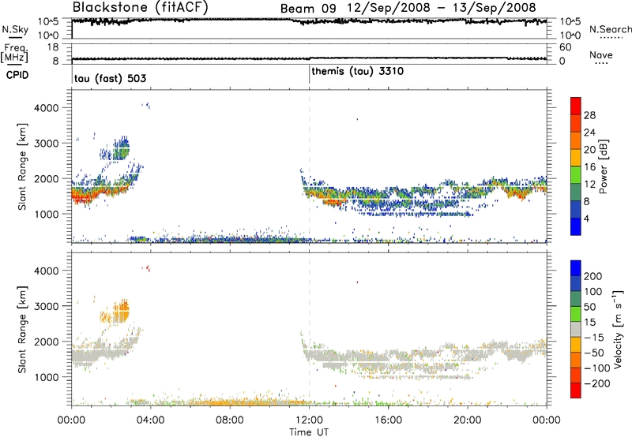Click the "themis (tau) 3310" CPID label
The height and width of the screenshot is (437, 632).
[x=358, y=71]
